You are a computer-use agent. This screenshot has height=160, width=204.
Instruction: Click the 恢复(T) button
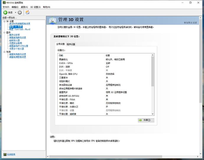(x=146, y=120)
